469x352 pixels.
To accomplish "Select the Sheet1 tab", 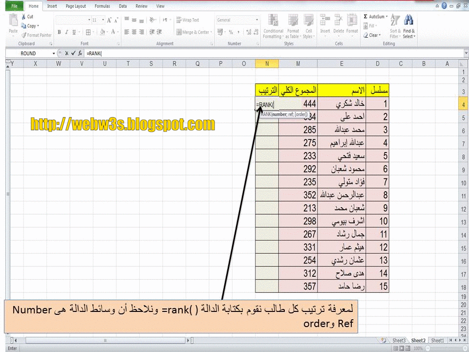I will (437, 340).
